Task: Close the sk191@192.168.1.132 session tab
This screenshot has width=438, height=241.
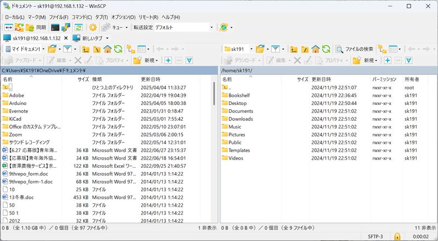Action: 66,38
